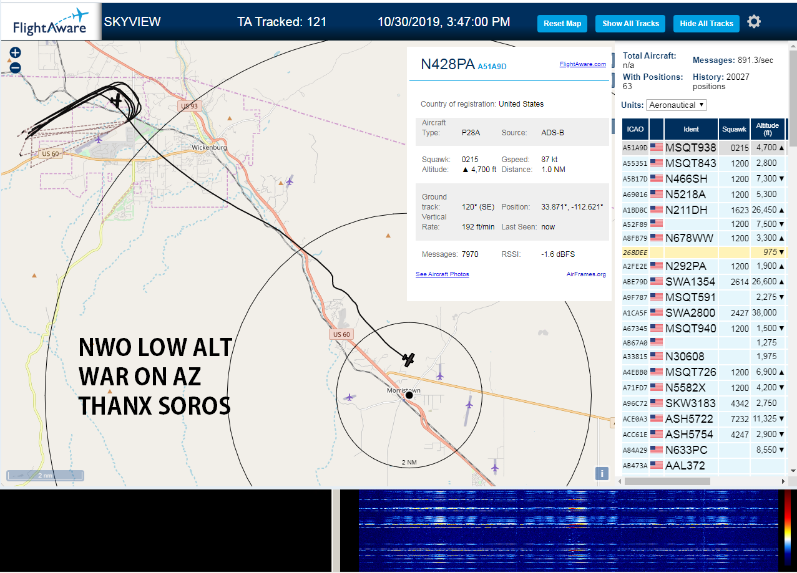The width and height of the screenshot is (797, 573).
Task: Select the SKW3183 aircraft row
Action: (704, 403)
